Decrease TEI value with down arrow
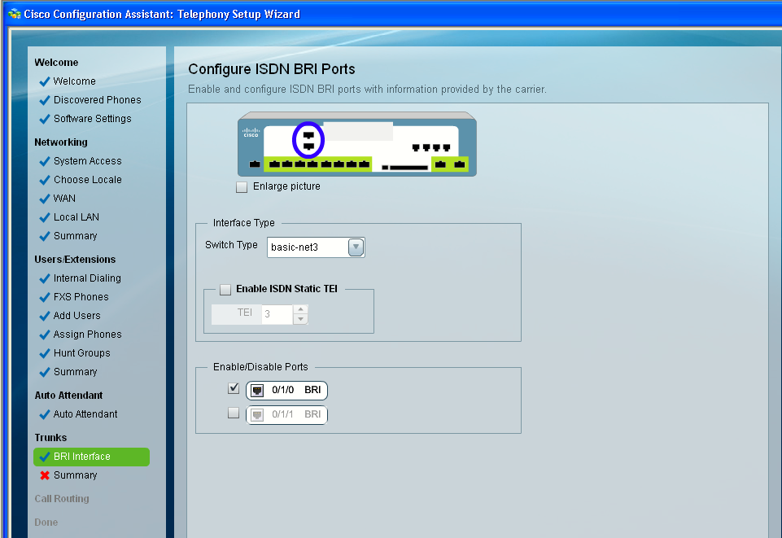This screenshot has height=538, width=782. click(300, 319)
